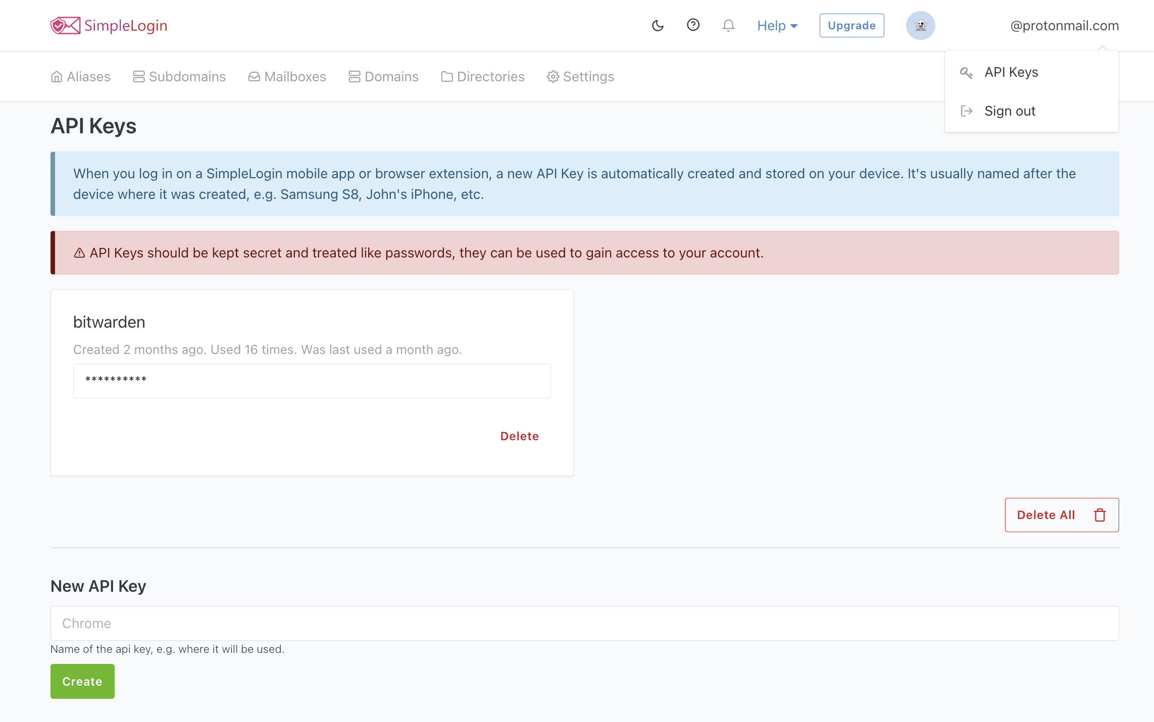Click the Create new API key button
This screenshot has height=722, width=1154.
click(82, 681)
